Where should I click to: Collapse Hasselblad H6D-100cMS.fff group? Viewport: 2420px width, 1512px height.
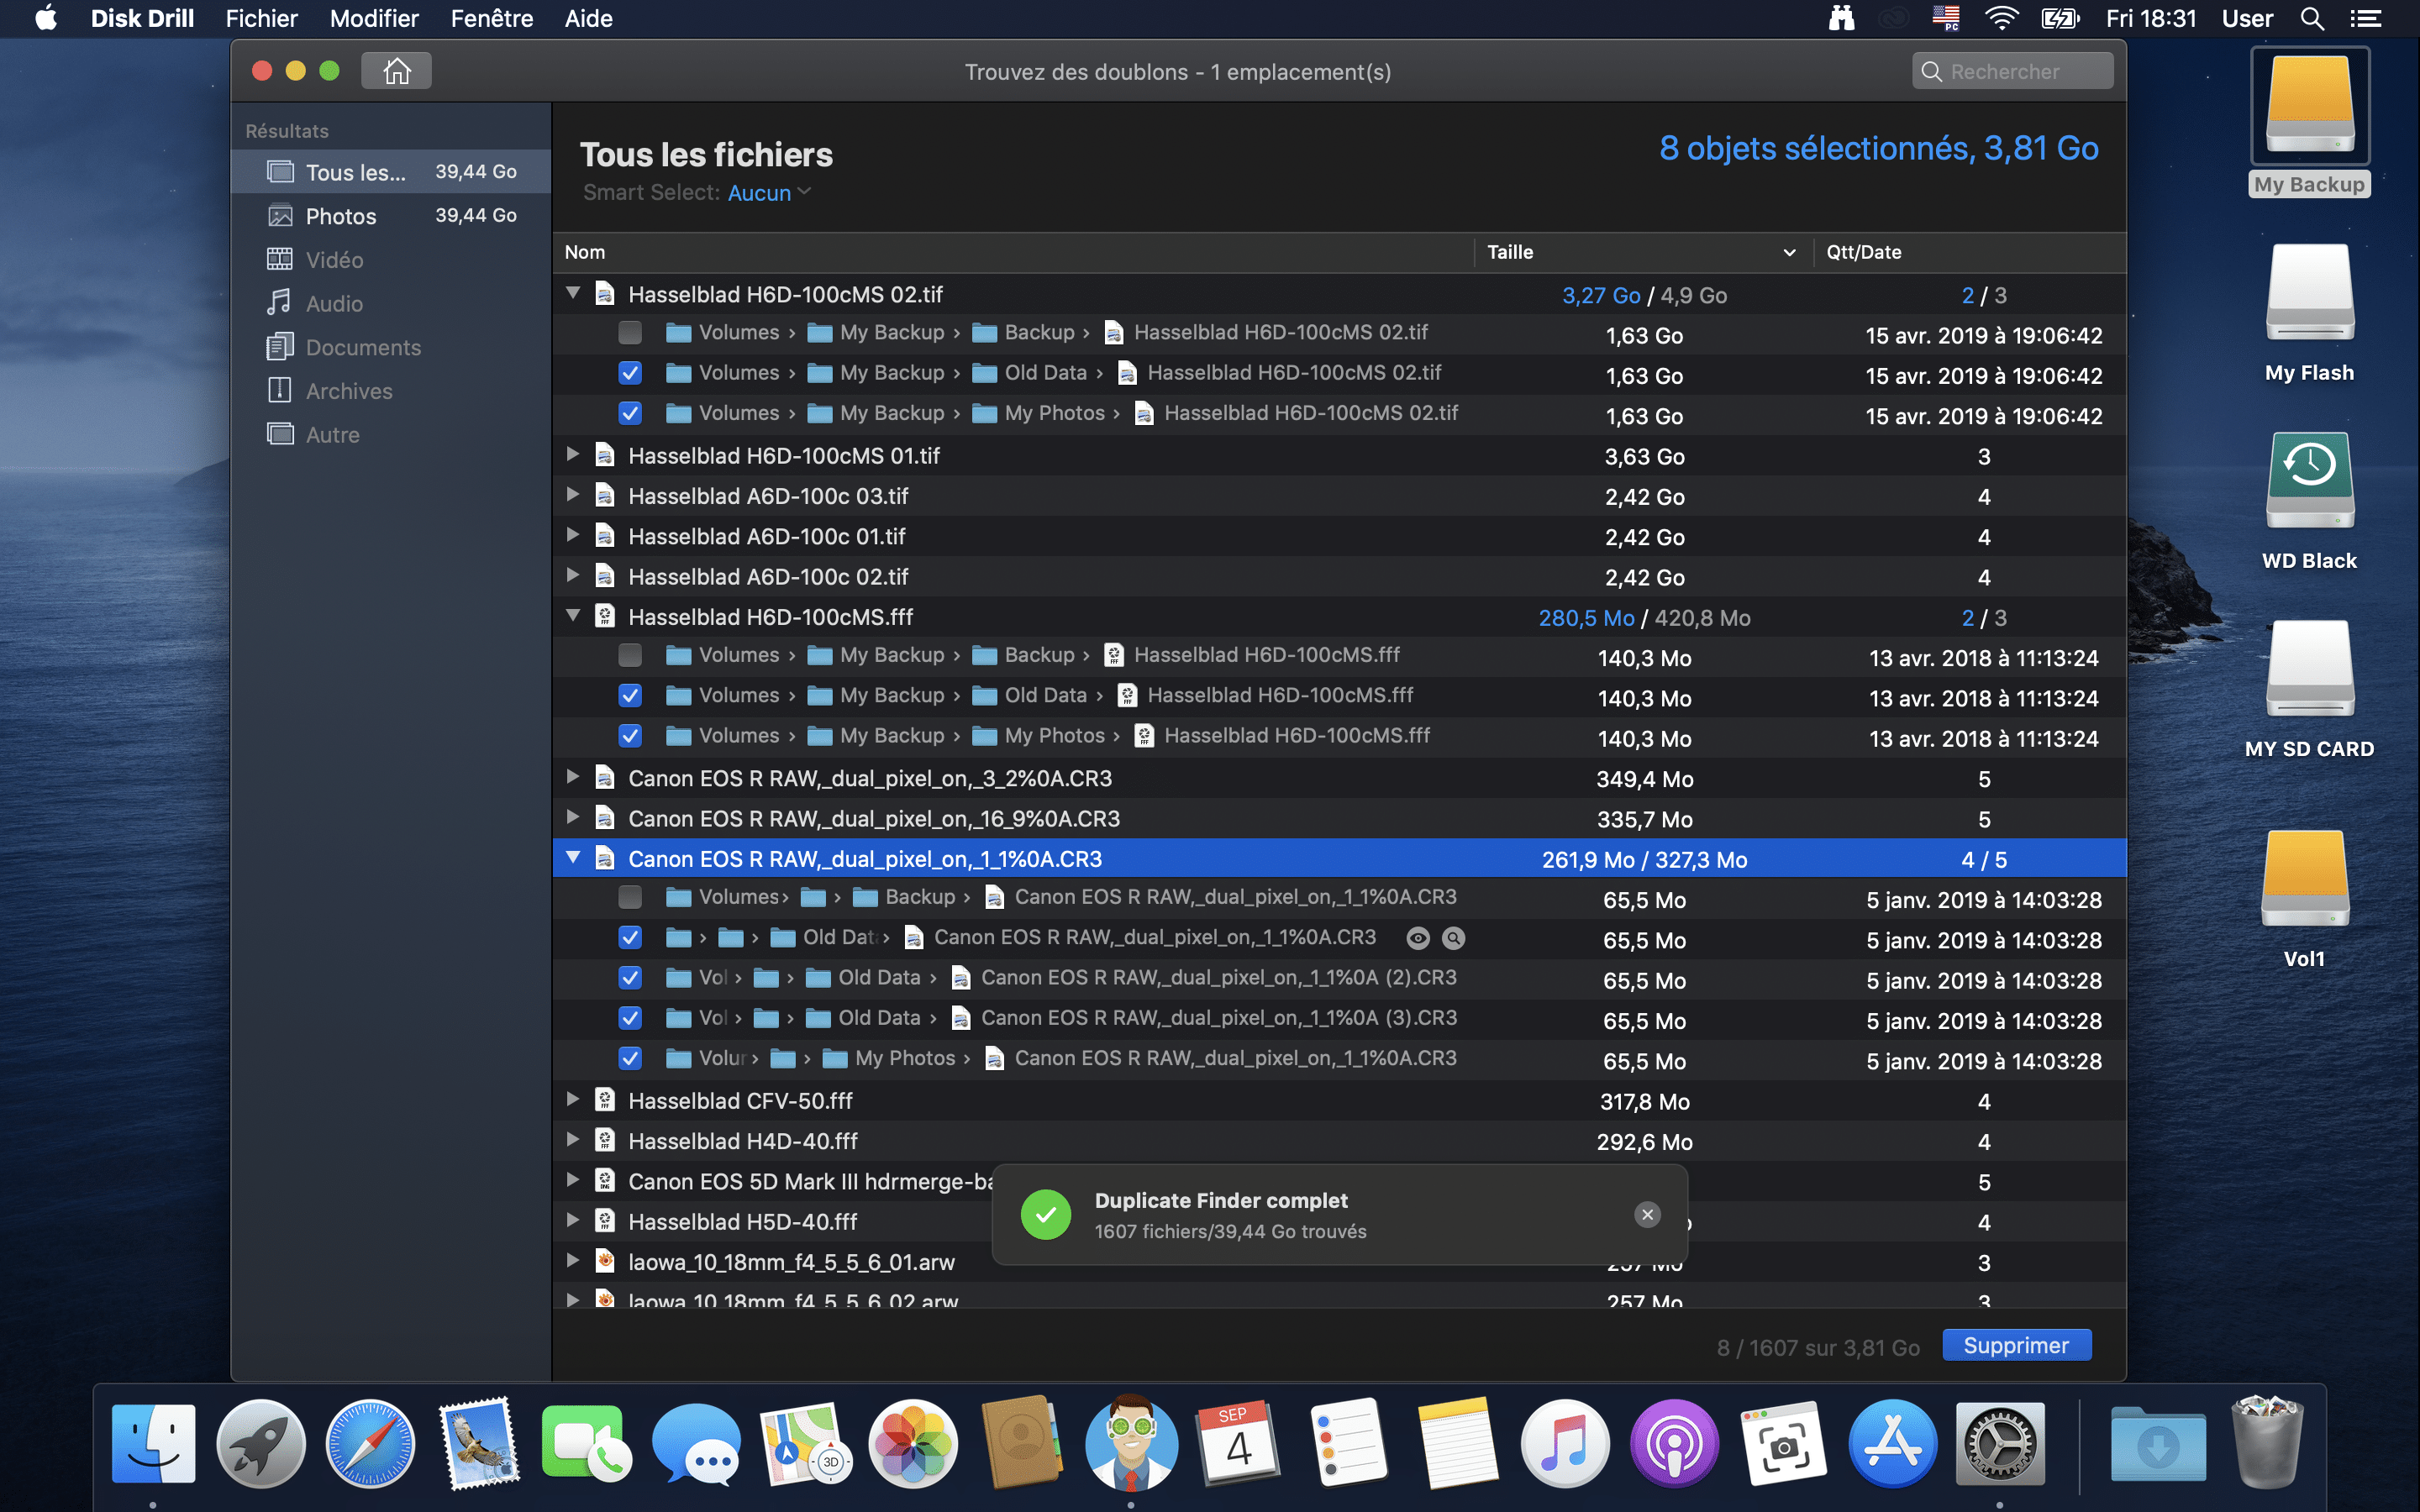click(x=573, y=616)
